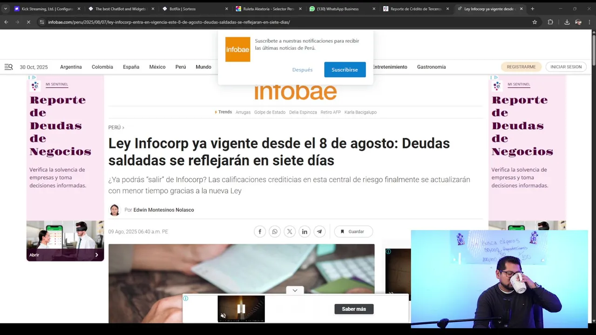Switch to Kick Streaming tab
596x335 pixels.
46,9
